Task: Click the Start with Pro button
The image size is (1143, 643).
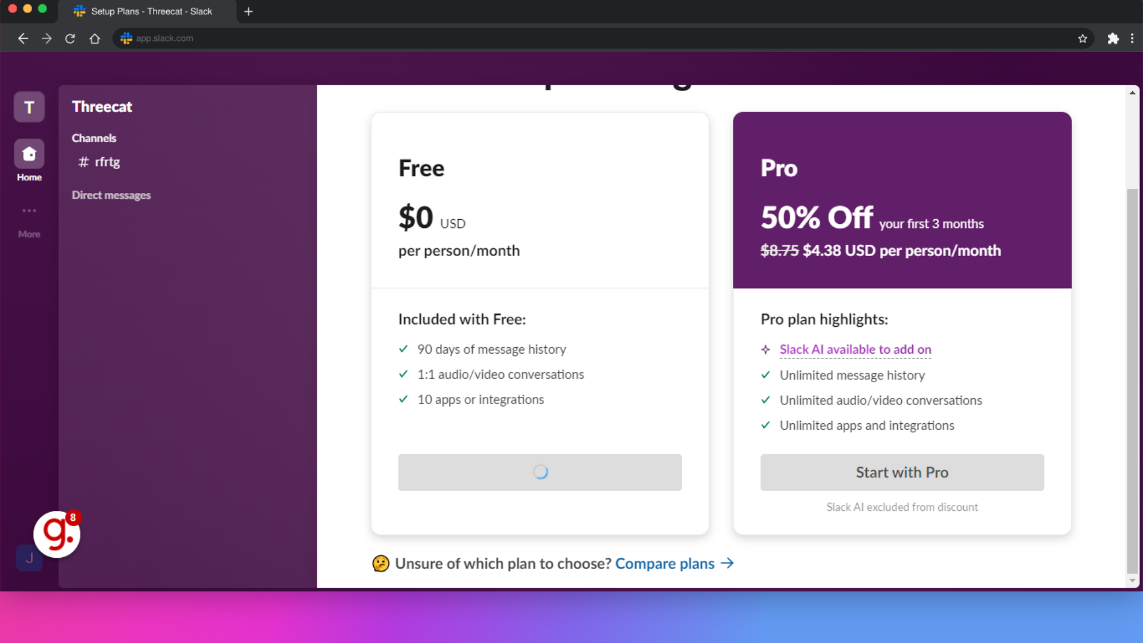Action: pos(901,472)
